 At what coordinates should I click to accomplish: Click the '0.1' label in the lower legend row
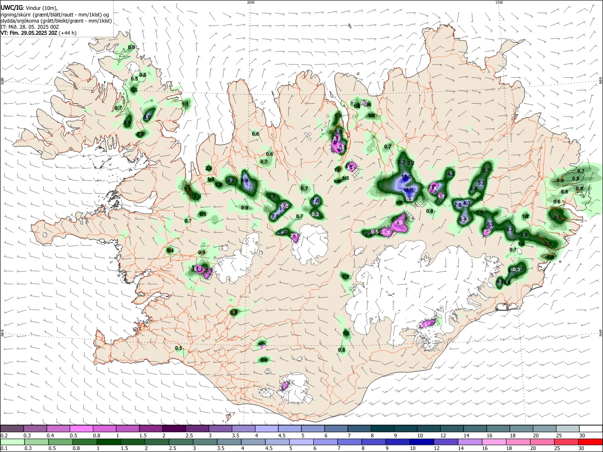(4, 449)
